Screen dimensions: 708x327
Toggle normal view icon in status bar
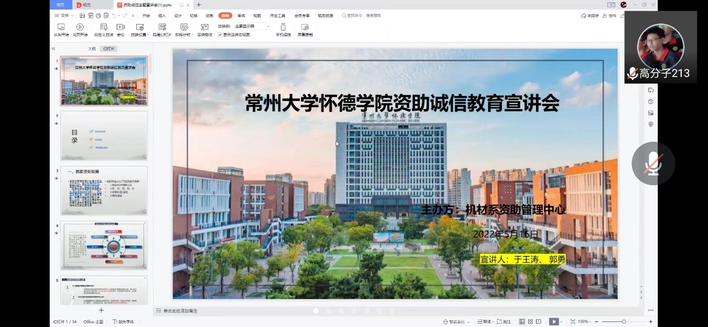(522, 321)
